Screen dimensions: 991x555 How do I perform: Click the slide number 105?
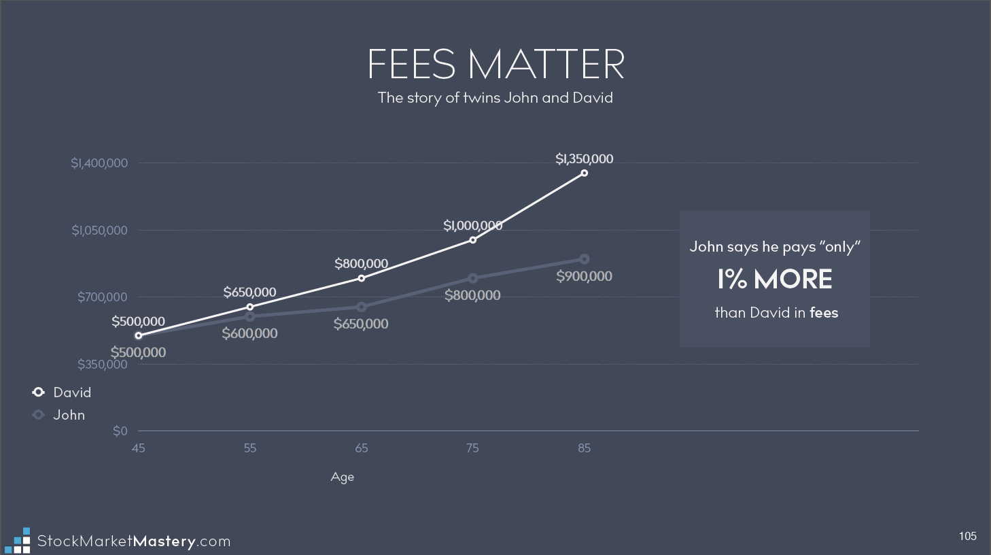click(967, 536)
